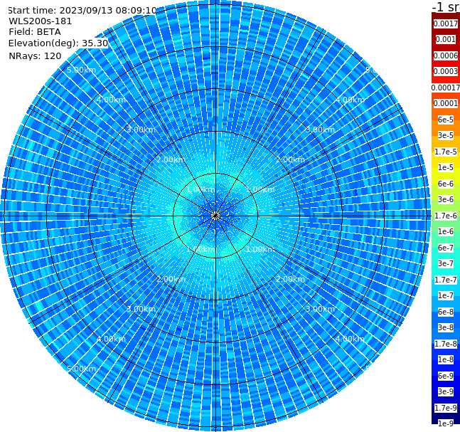Select the WLS200s-181 instrument label
Screen dimensions: 460x432
(x=41, y=21)
